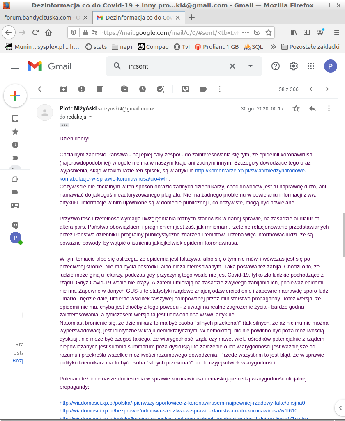Screen dimensions: 345x421
Task: Show advanced search options dropdown
Action: 251,66
